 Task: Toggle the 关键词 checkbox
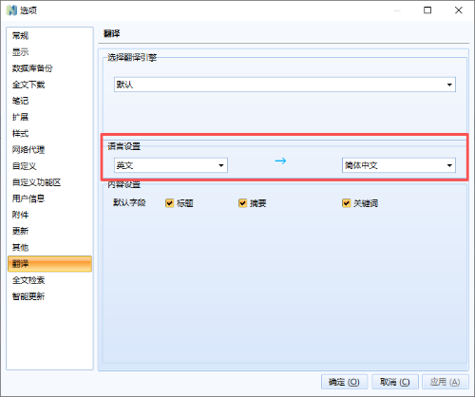click(x=347, y=203)
